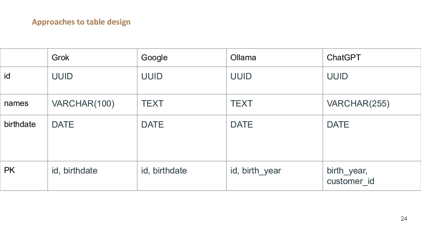Select the Google column header cell
The image size is (421, 237).
point(154,57)
